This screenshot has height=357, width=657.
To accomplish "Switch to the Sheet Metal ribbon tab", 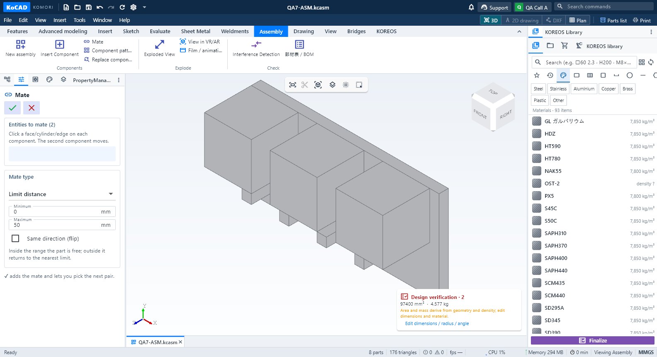I will coord(195,32).
